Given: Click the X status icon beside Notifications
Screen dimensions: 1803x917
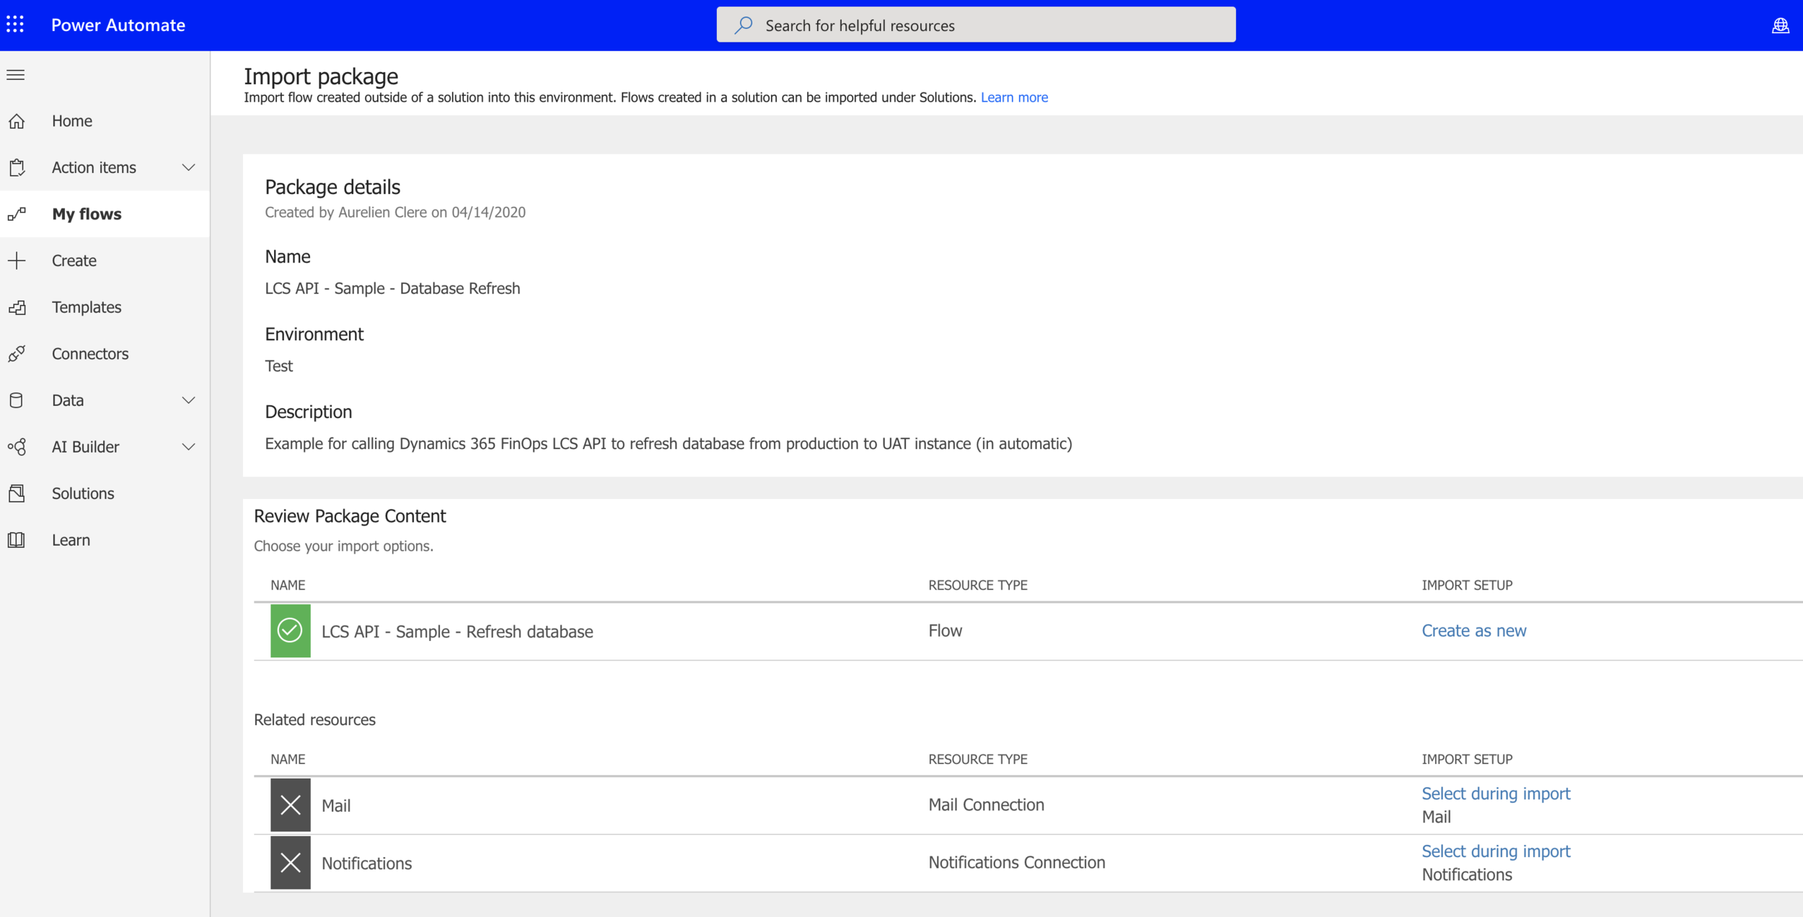Looking at the screenshot, I should [290, 862].
